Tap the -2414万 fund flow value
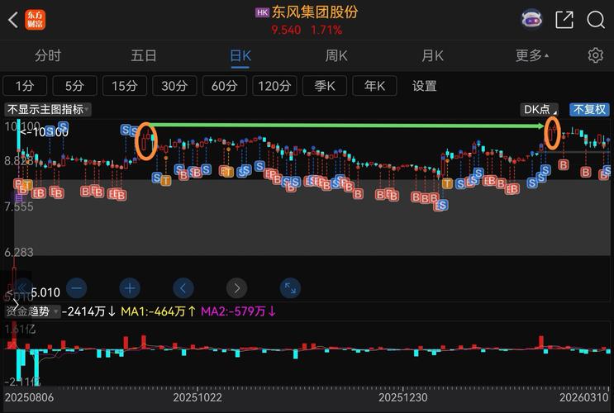The image size is (614, 413). point(88,311)
